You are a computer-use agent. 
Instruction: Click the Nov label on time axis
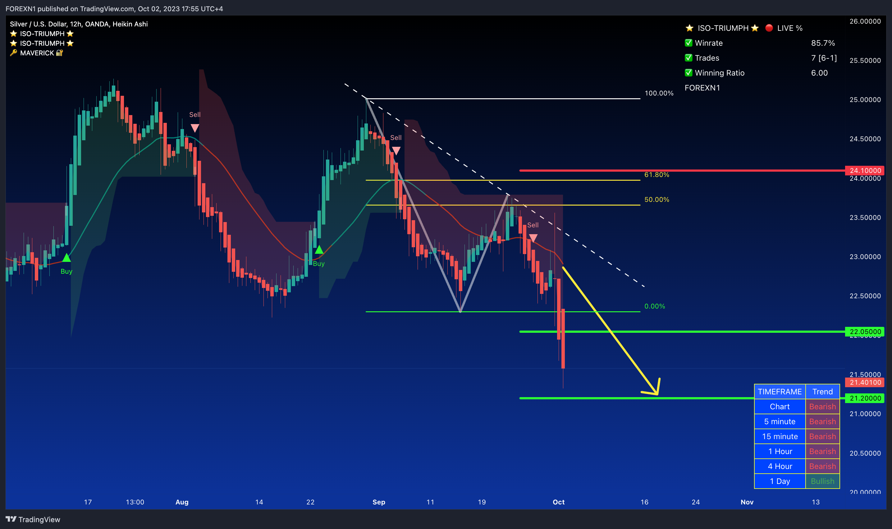[x=747, y=502]
